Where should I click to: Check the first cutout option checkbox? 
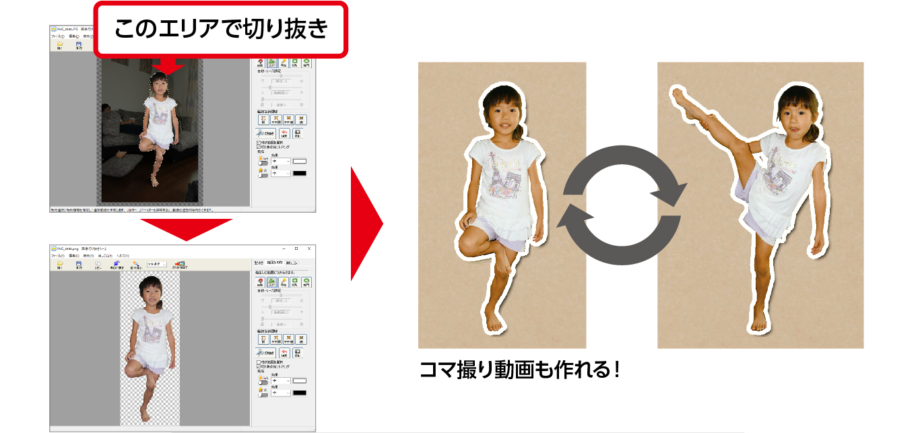coord(257,362)
